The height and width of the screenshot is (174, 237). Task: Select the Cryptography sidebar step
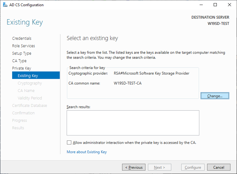(x=30, y=83)
